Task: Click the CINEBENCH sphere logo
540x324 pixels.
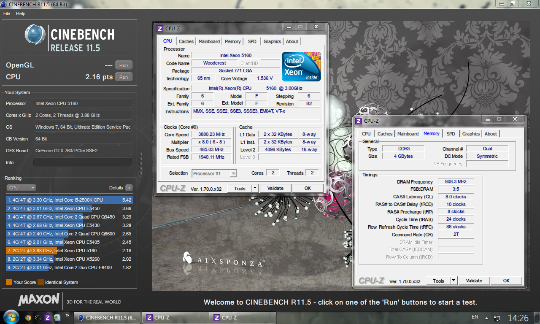Action: tap(35, 35)
